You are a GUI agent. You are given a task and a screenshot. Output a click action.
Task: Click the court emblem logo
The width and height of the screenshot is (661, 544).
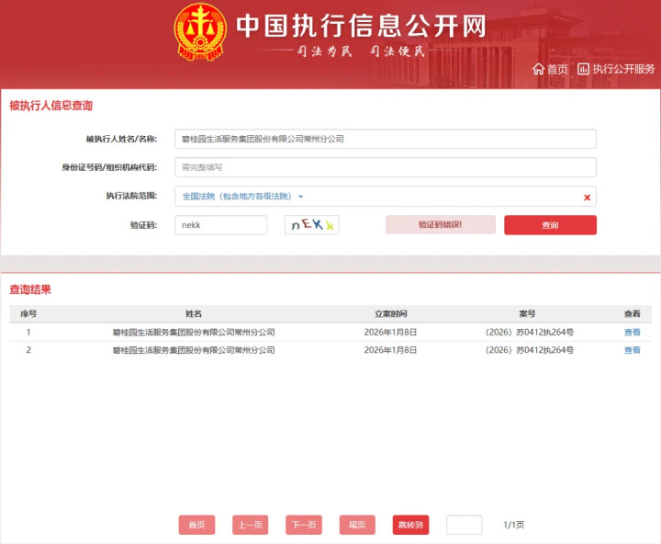tap(200, 31)
